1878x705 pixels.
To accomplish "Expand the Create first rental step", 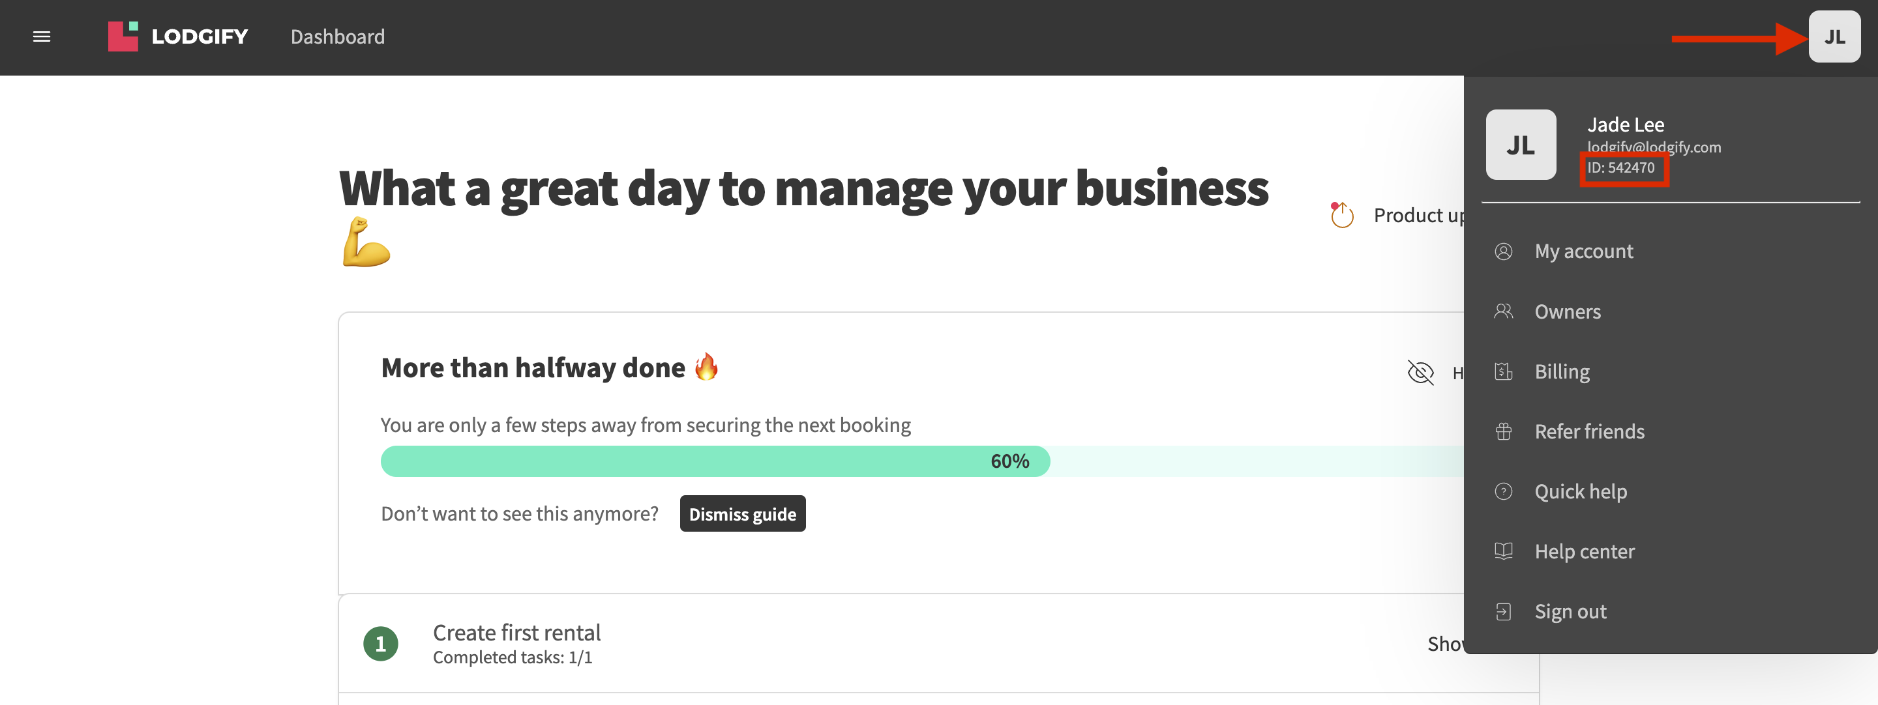I will [x=901, y=643].
